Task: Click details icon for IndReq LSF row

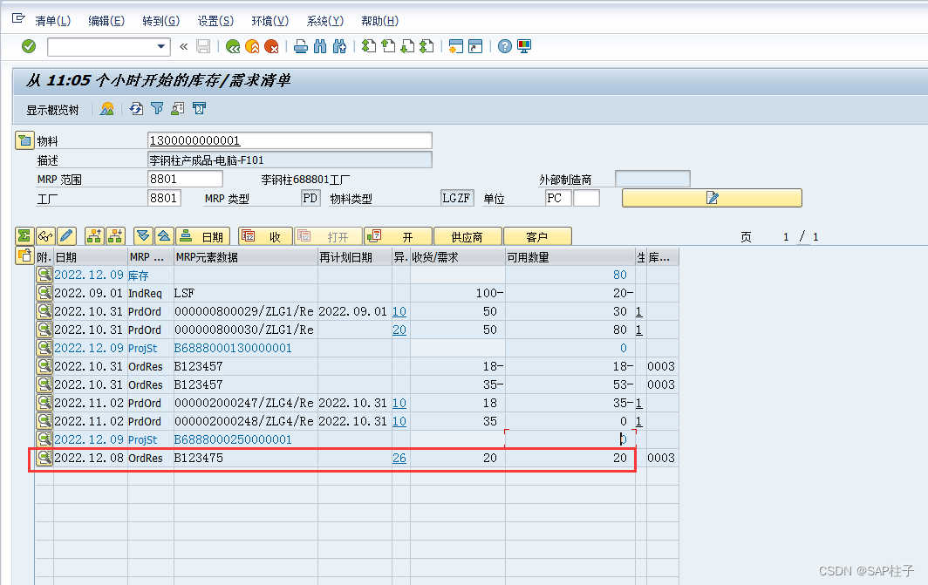Action: (44, 293)
